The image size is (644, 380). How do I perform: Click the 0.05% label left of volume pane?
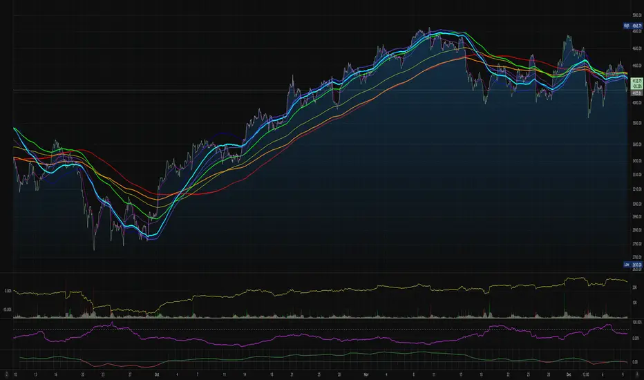point(8,291)
